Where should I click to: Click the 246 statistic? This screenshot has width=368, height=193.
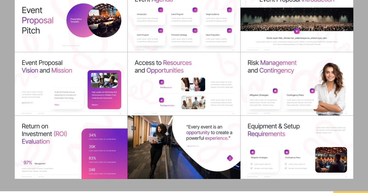click(92, 169)
